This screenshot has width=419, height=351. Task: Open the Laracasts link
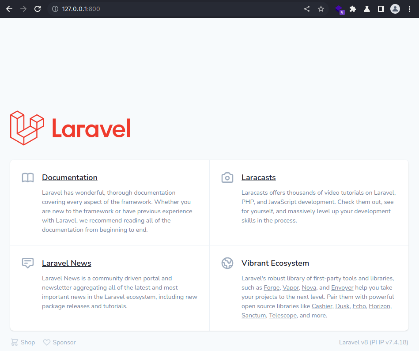pyautogui.click(x=259, y=177)
